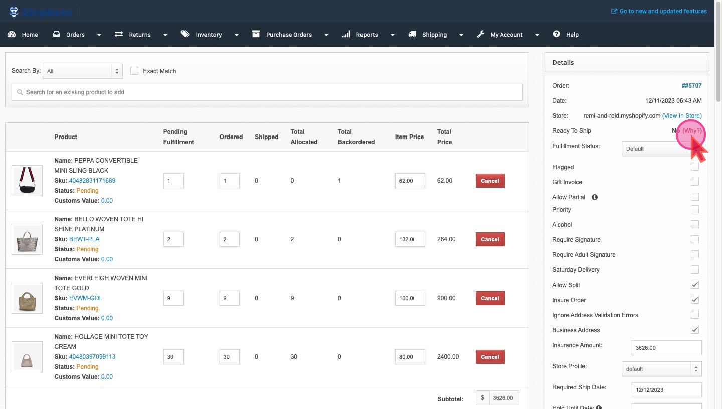Open SKU link EVWM-GOL

[86, 298]
